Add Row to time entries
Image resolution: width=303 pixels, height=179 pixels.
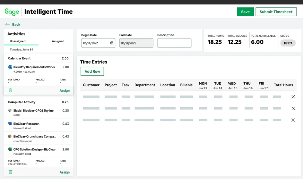92,71
